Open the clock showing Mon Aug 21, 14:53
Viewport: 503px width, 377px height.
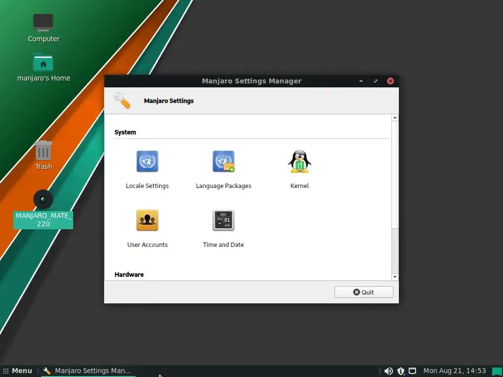pos(454,371)
